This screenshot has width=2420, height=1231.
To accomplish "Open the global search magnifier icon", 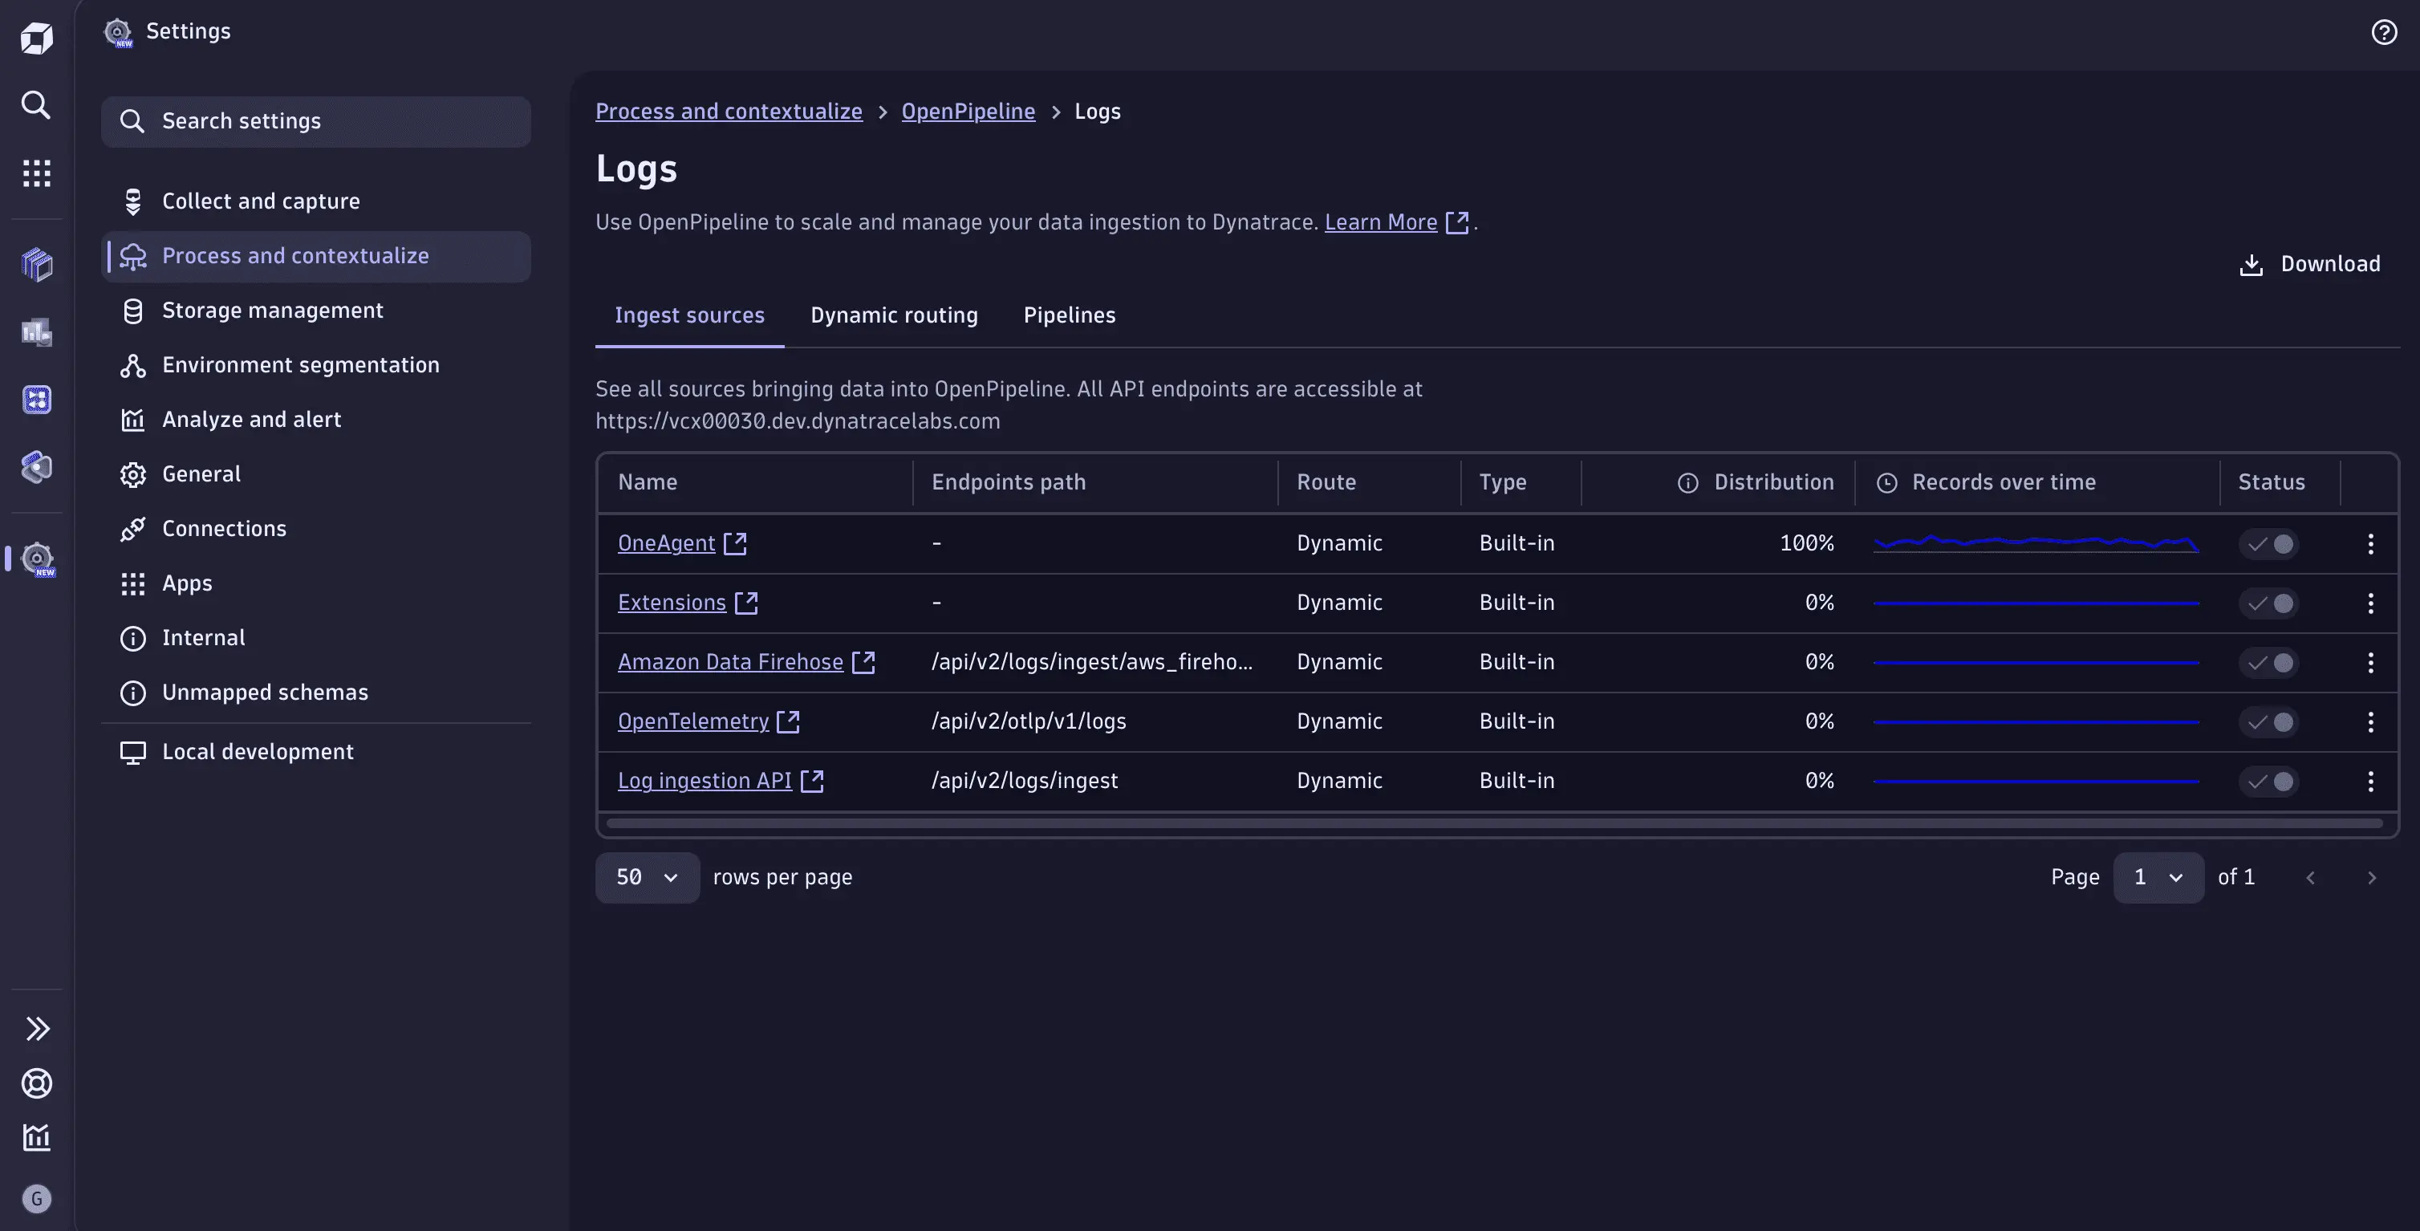I will coord(37,104).
